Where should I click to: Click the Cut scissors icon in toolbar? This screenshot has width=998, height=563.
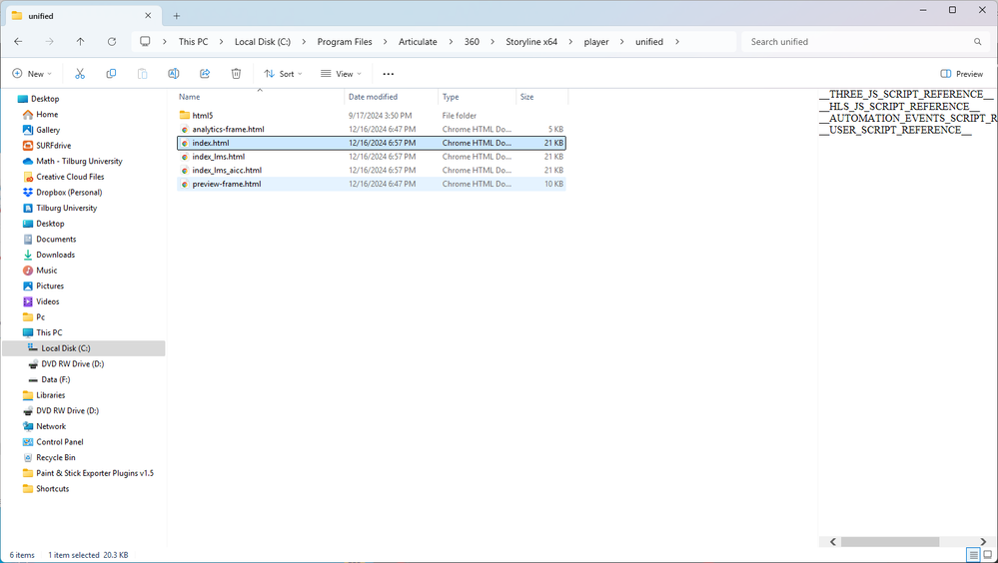tap(80, 74)
